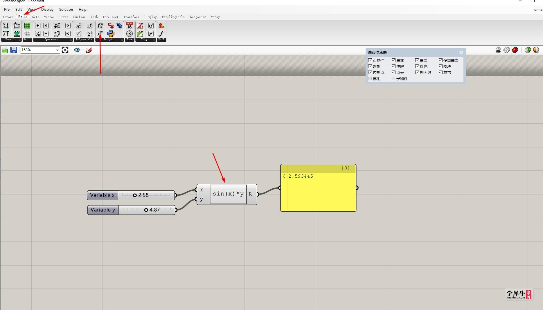543x310 pixels.
Task: Select the Power of 2 component
Action: tap(89, 34)
